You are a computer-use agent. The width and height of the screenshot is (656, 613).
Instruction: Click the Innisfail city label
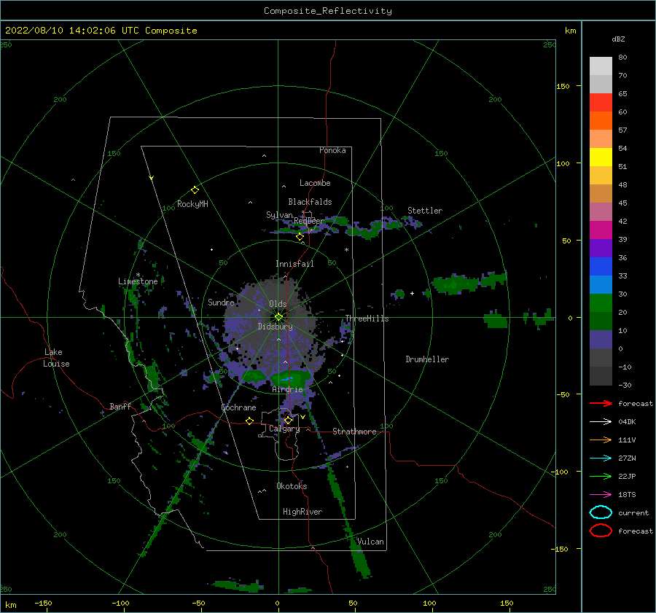(x=294, y=264)
